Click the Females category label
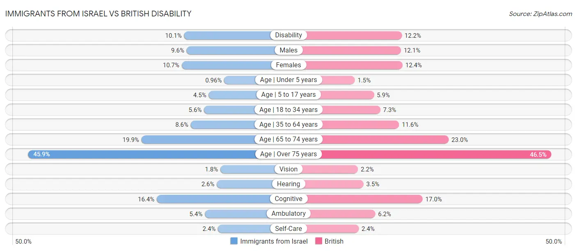 (x=288, y=65)
